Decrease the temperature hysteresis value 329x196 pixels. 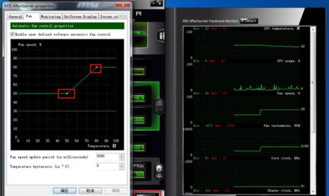click(122, 168)
